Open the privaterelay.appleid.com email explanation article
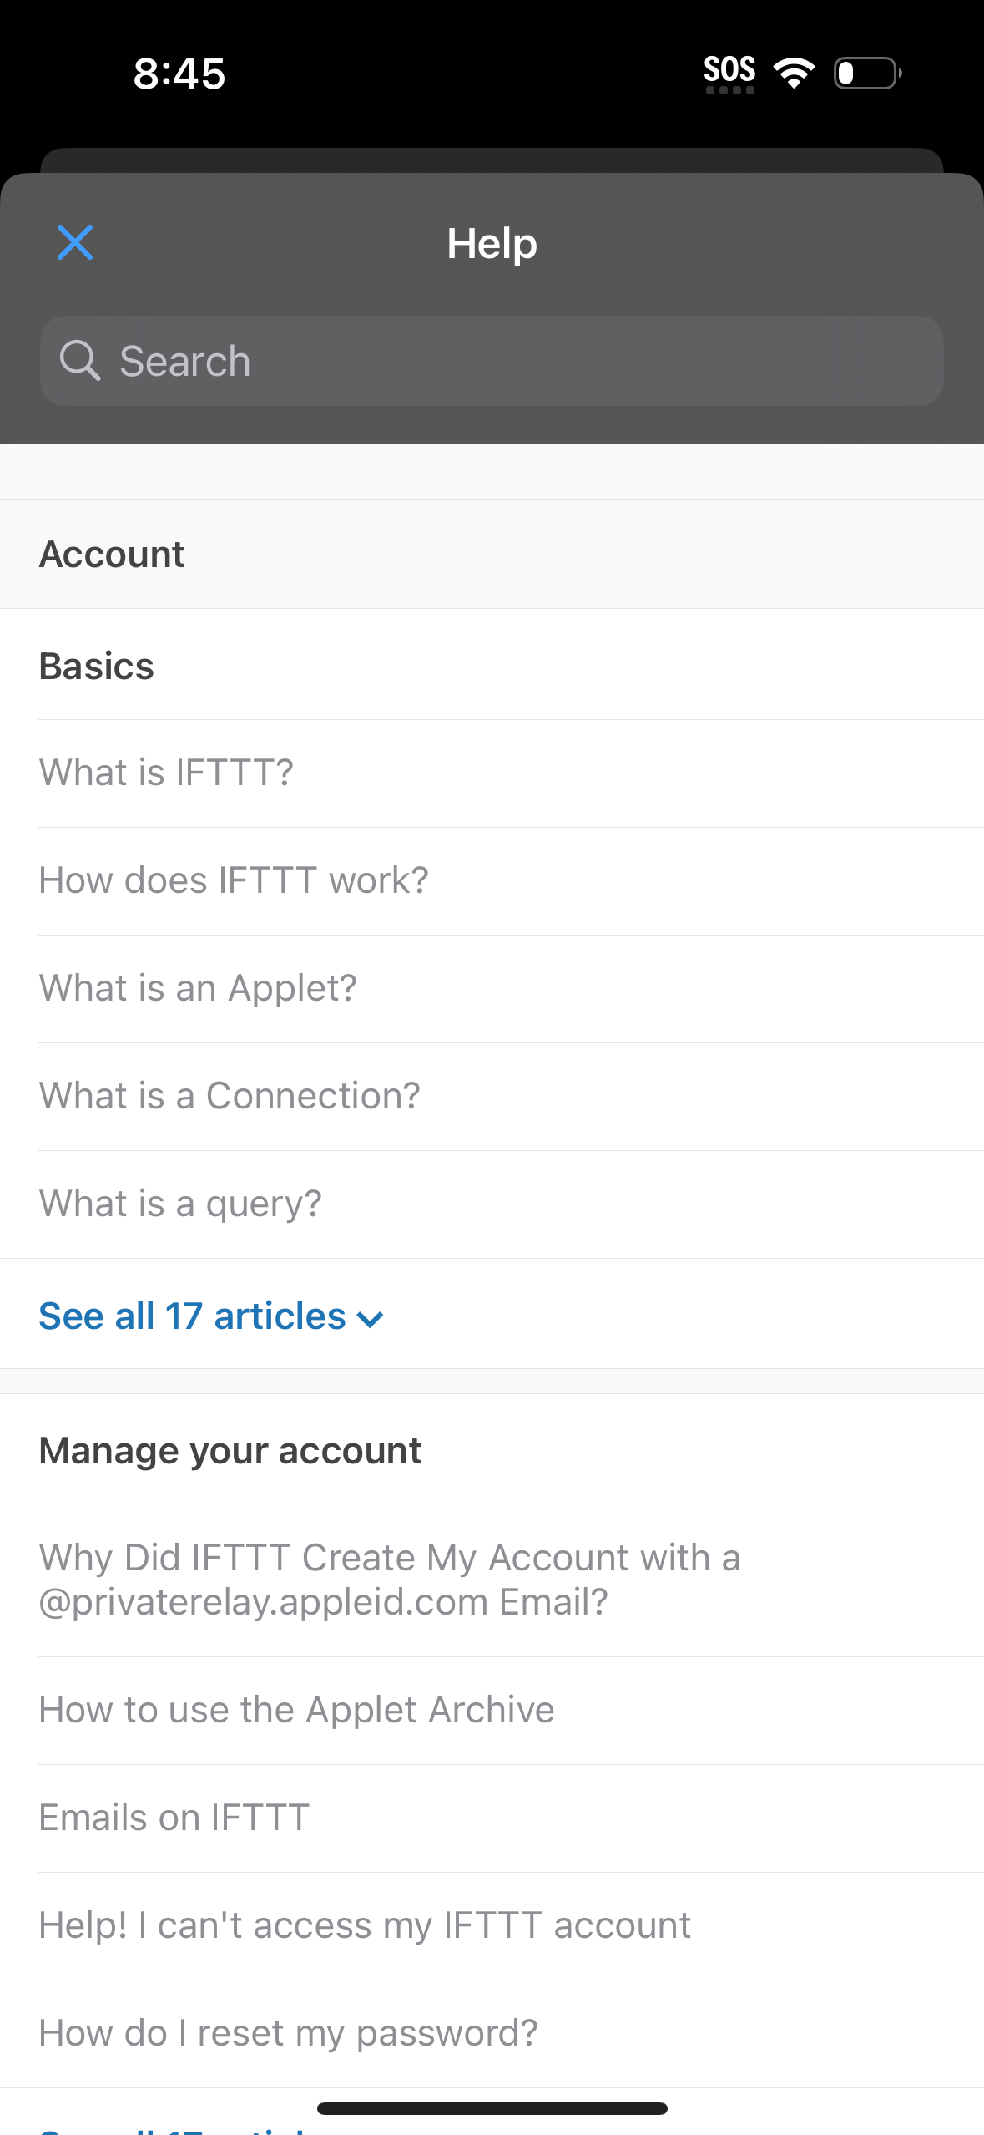Image resolution: width=984 pixels, height=2135 pixels. pos(389,1579)
